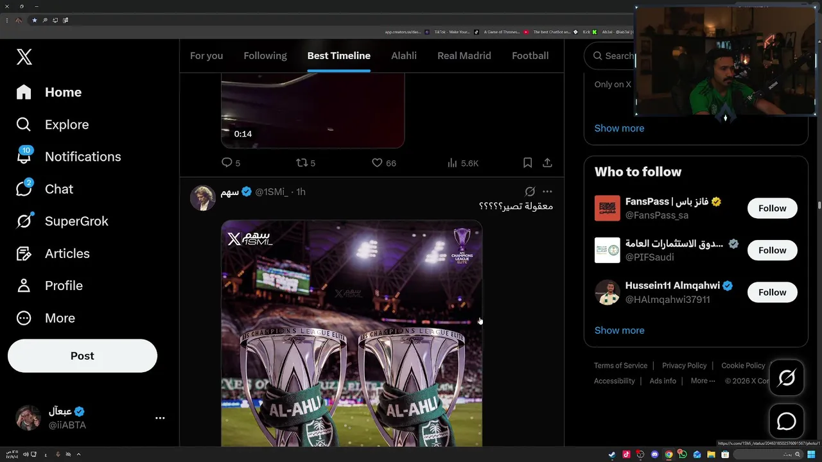This screenshot has height=462, width=822.
Task: Open the Cookie Policy link
Action: (x=743, y=365)
